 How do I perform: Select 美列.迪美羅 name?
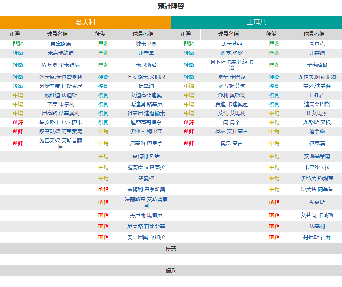point(317,86)
